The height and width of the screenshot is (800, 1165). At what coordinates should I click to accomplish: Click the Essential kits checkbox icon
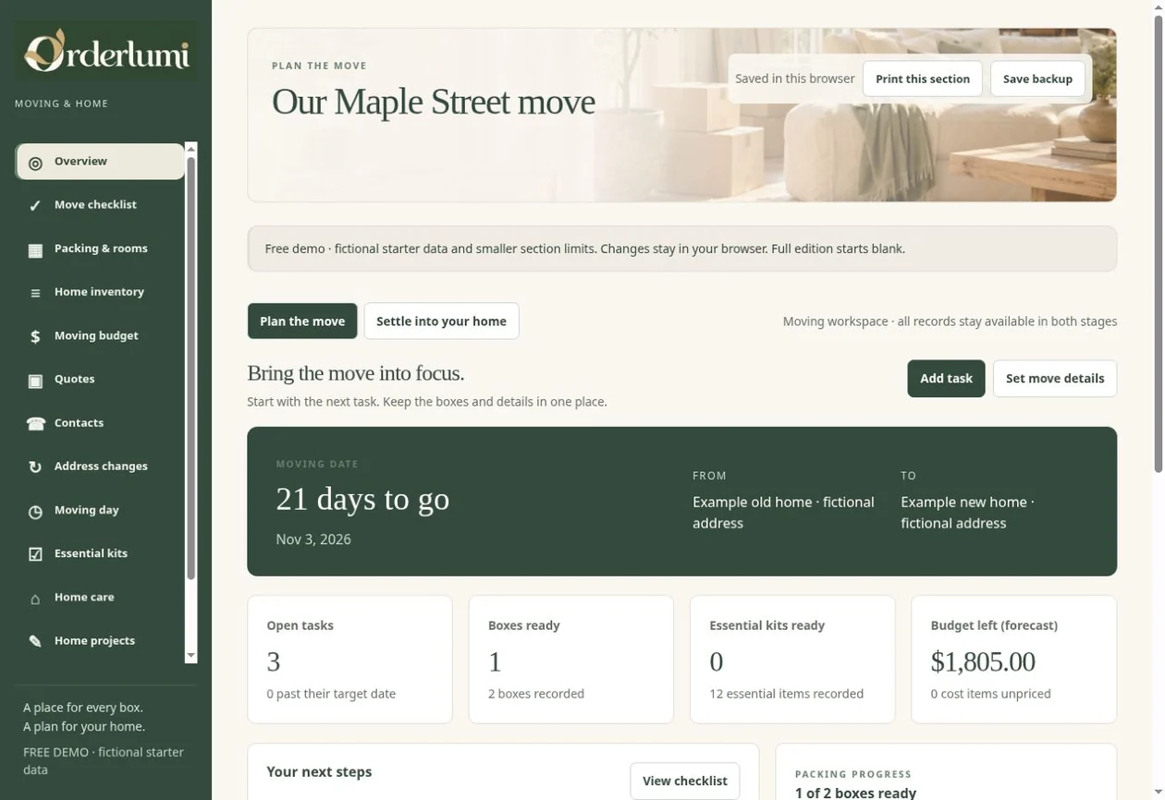(35, 554)
